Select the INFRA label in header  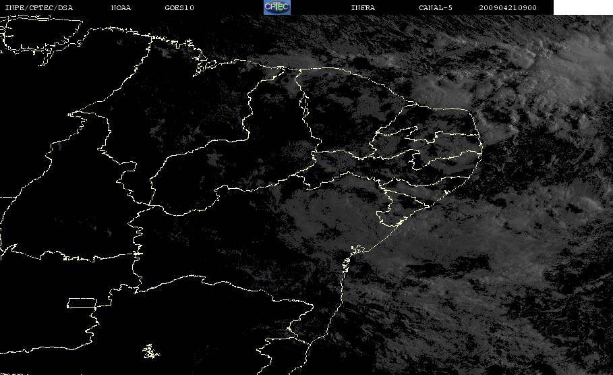click(363, 7)
